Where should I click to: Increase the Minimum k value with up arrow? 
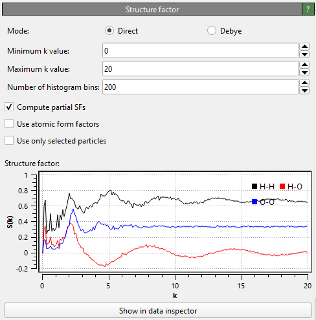pos(304,47)
